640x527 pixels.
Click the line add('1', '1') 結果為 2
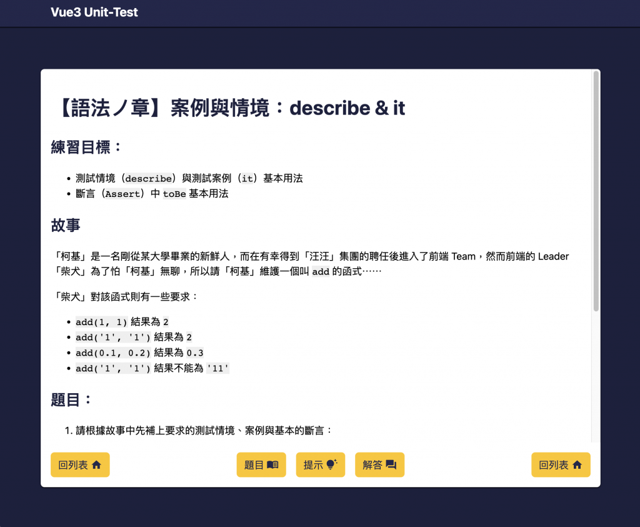(134, 337)
